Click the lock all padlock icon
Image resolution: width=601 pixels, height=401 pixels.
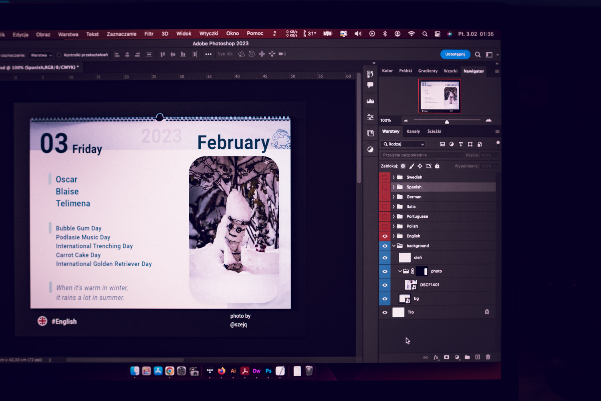[x=437, y=166]
